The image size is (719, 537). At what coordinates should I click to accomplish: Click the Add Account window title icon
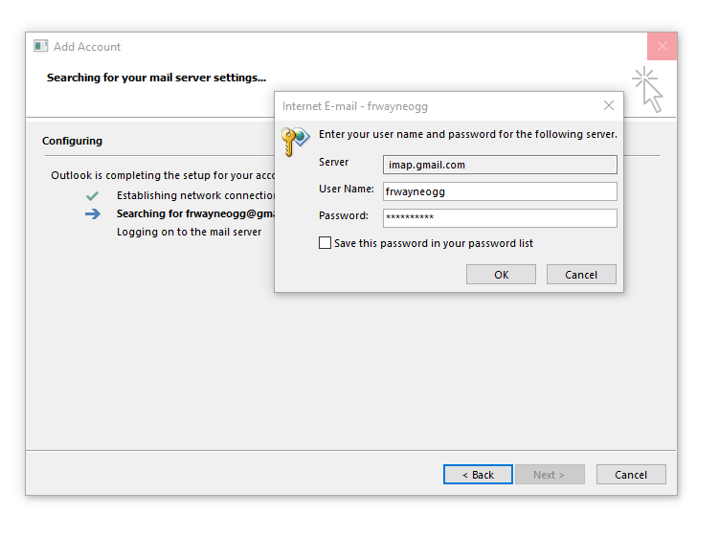(41, 46)
